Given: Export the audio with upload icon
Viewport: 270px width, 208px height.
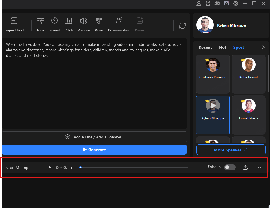Looking at the screenshot, I should (245, 167).
